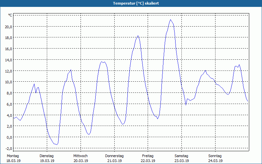Select the Montag 18.03.19 date label

13,158
